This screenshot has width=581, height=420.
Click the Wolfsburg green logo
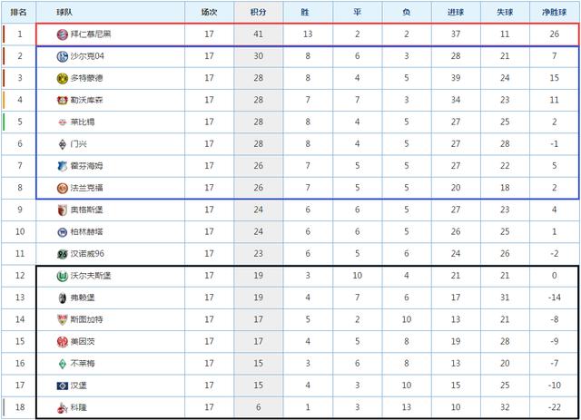click(63, 276)
